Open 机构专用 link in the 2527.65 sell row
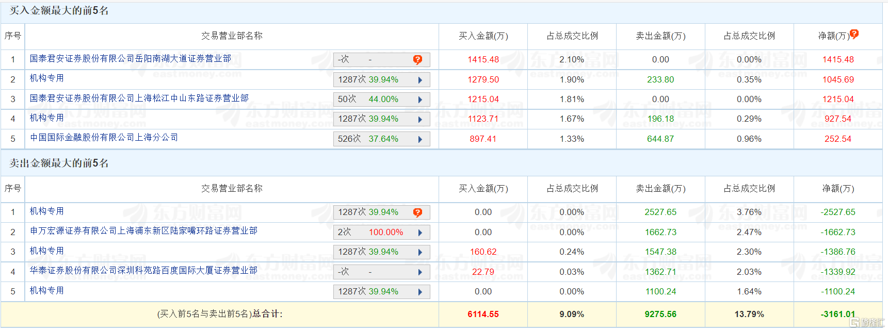888x331 pixels. (47, 211)
